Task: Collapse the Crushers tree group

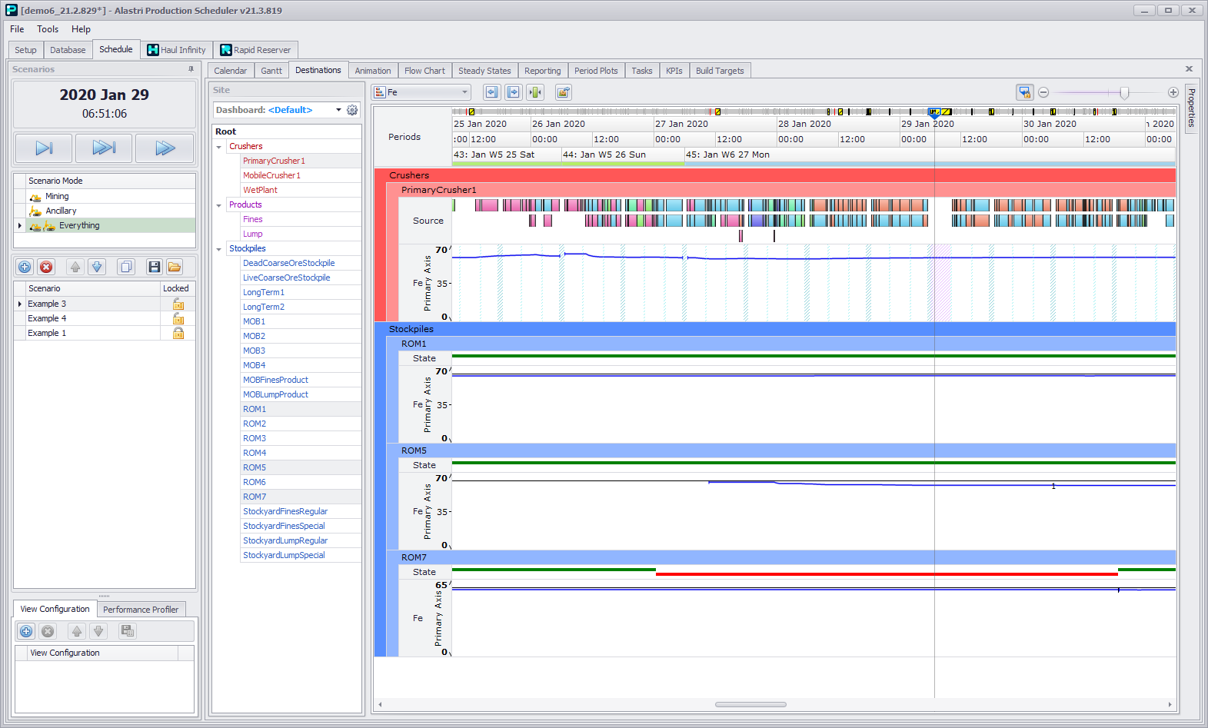Action: coord(219,147)
